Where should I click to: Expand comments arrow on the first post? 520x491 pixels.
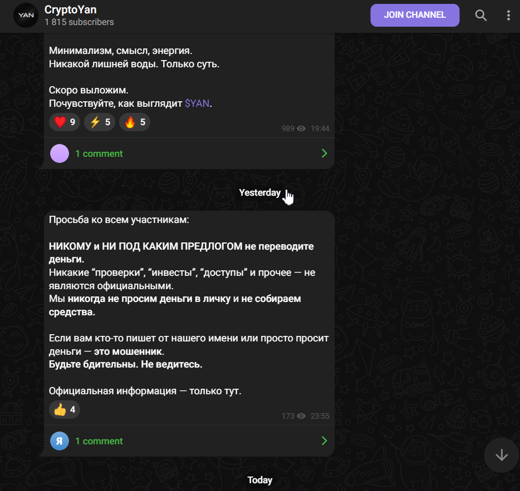point(324,153)
